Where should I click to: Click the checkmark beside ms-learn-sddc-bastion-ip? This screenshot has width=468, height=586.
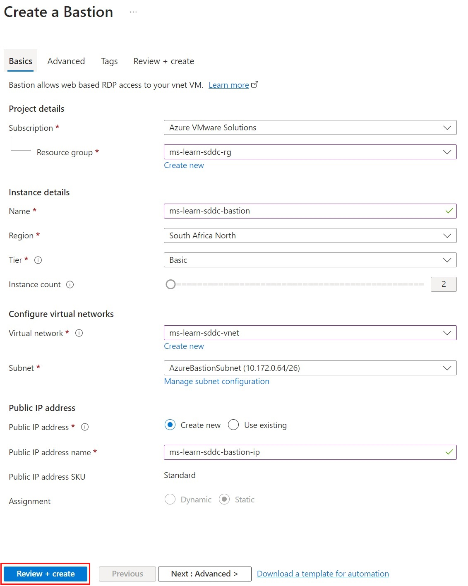449,452
